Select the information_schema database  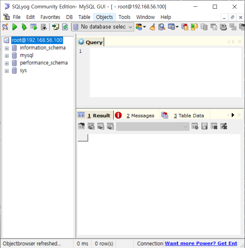(43, 48)
